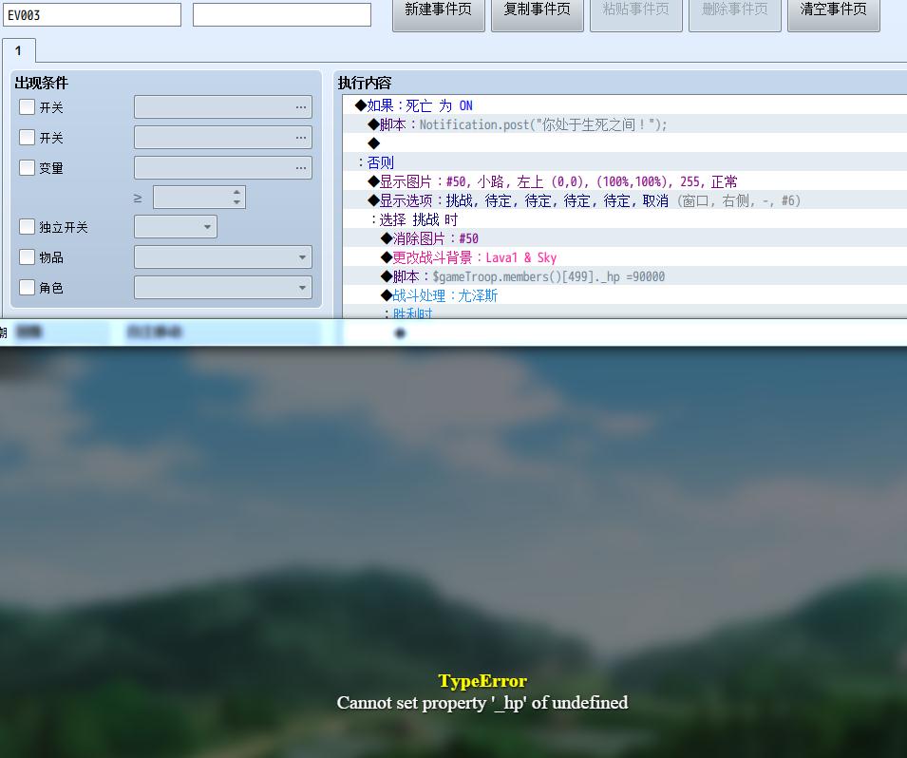Tick the 变量 condition checkbox
This screenshot has height=758, width=907.
point(27,168)
